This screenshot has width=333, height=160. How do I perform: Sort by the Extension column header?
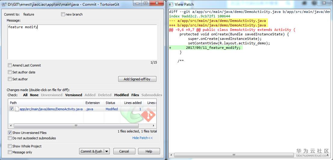(94, 103)
